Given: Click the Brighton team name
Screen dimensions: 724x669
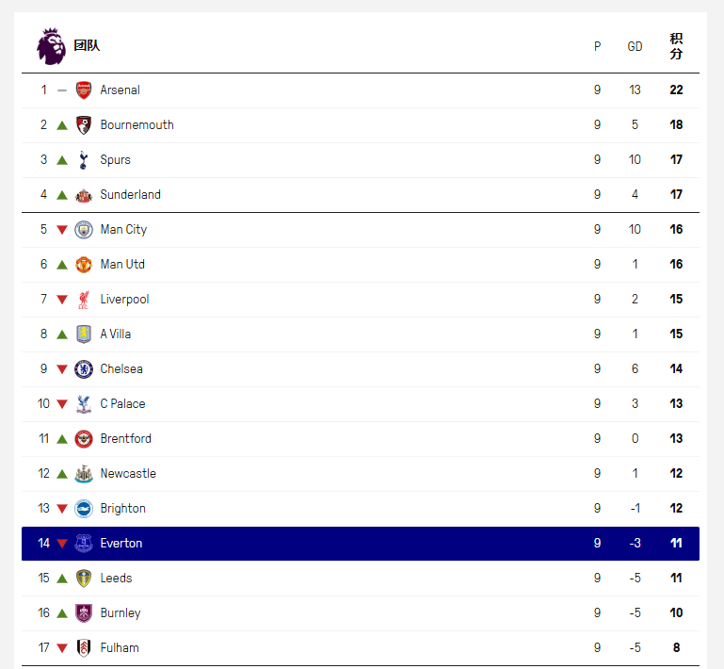Looking at the screenshot, I should tap(122, 509).
